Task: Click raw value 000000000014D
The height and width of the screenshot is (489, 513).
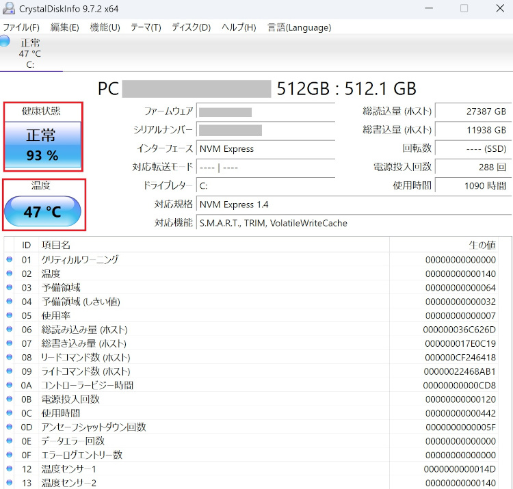Action: coord(460,469)
